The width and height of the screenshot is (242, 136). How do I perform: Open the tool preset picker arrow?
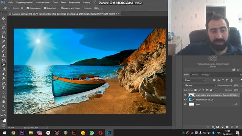point(9,8)
